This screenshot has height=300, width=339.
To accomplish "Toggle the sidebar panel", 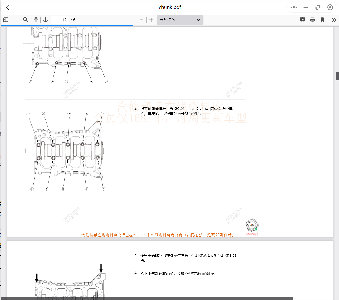I will click(x=6, y=20).
